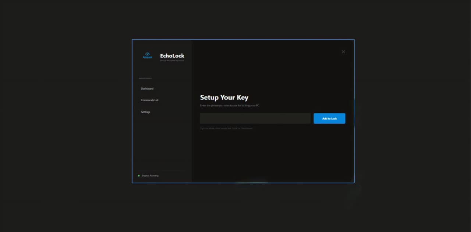Click the green engine status dot

point(139,176)
